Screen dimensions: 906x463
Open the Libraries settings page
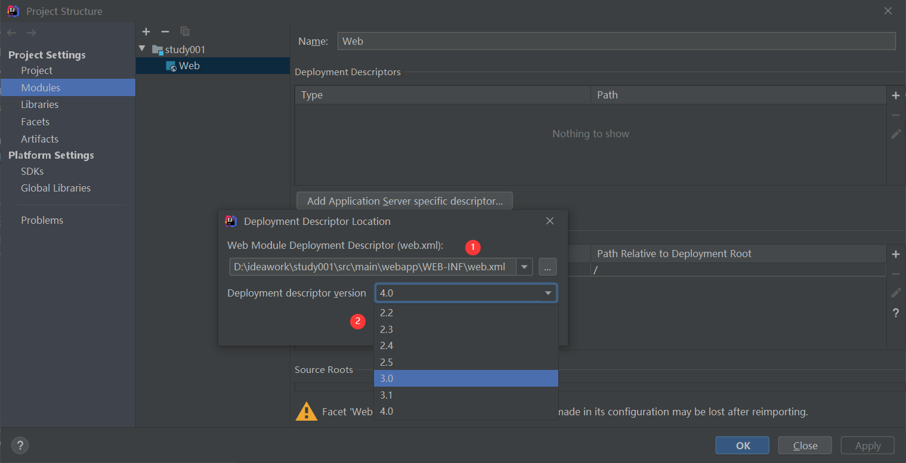[x=39, y=104]
